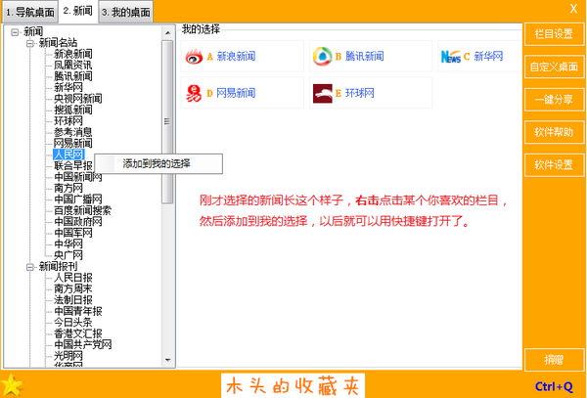This screenshot has height=398, width=587.
Task: Open the 新浪新闻 Sina eye logo icon
Action: [x=194, y=57]
